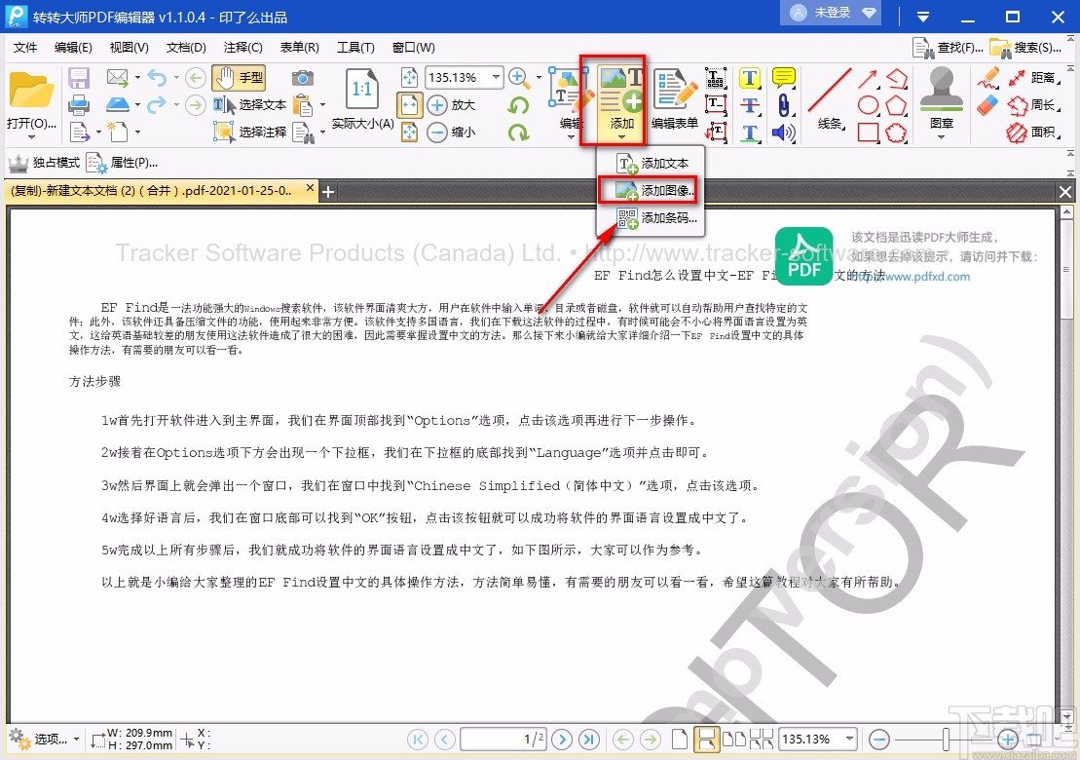
Task: Select the Hand (手型) tool
Action: (239, 77)
